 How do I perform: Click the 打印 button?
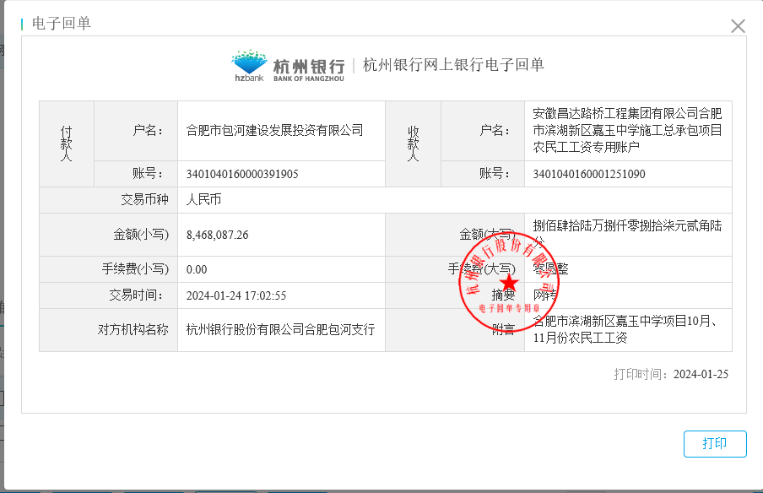pos(715,444)
